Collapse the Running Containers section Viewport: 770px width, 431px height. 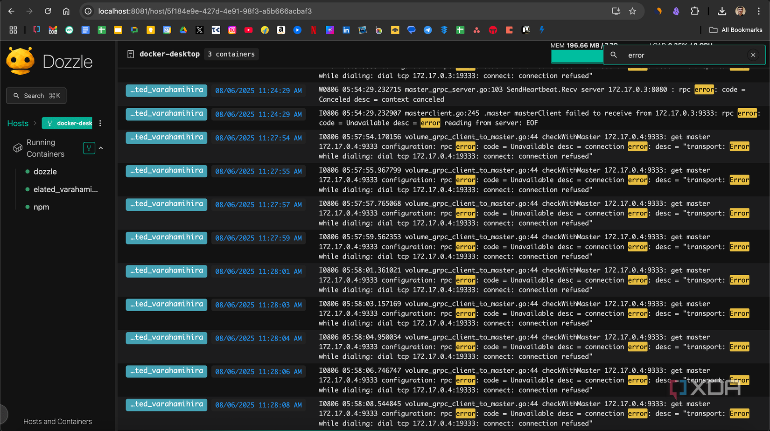pos(101,148)
